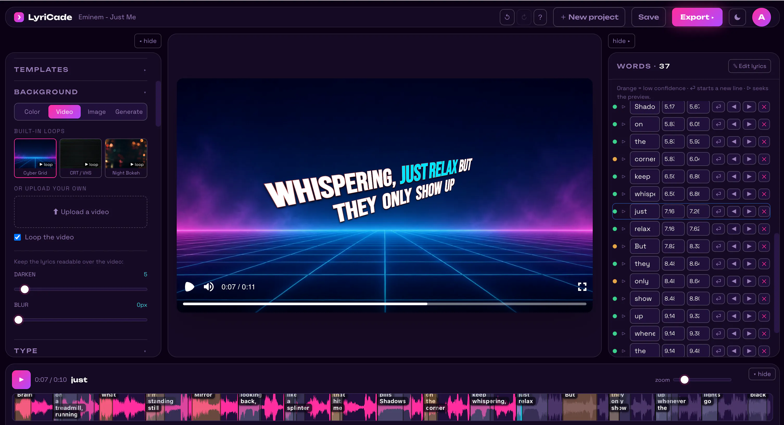Click Upload a video area
The height and width of the screenshot is (425, 784).
(x=80, y=211)
